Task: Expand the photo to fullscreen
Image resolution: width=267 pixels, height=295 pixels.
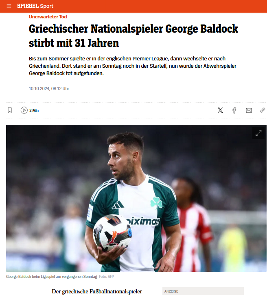Action: pos(258,133)
